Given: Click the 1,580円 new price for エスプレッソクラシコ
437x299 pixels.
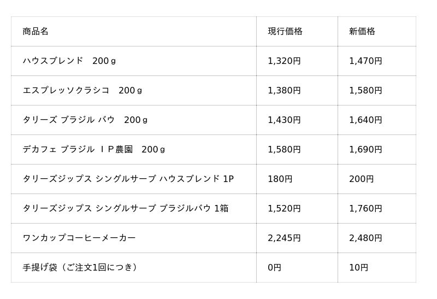Looking at the screenshot, I should tap(365, 90).
